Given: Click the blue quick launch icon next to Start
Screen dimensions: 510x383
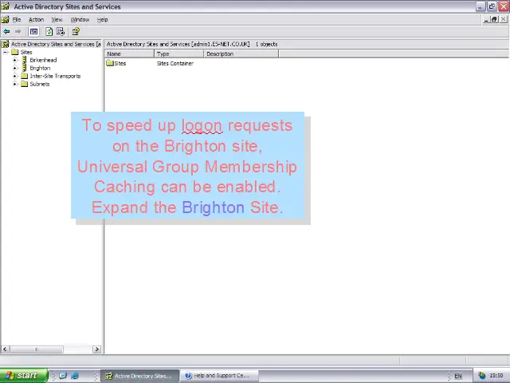Looking at the screenshot, I should 63,376.
